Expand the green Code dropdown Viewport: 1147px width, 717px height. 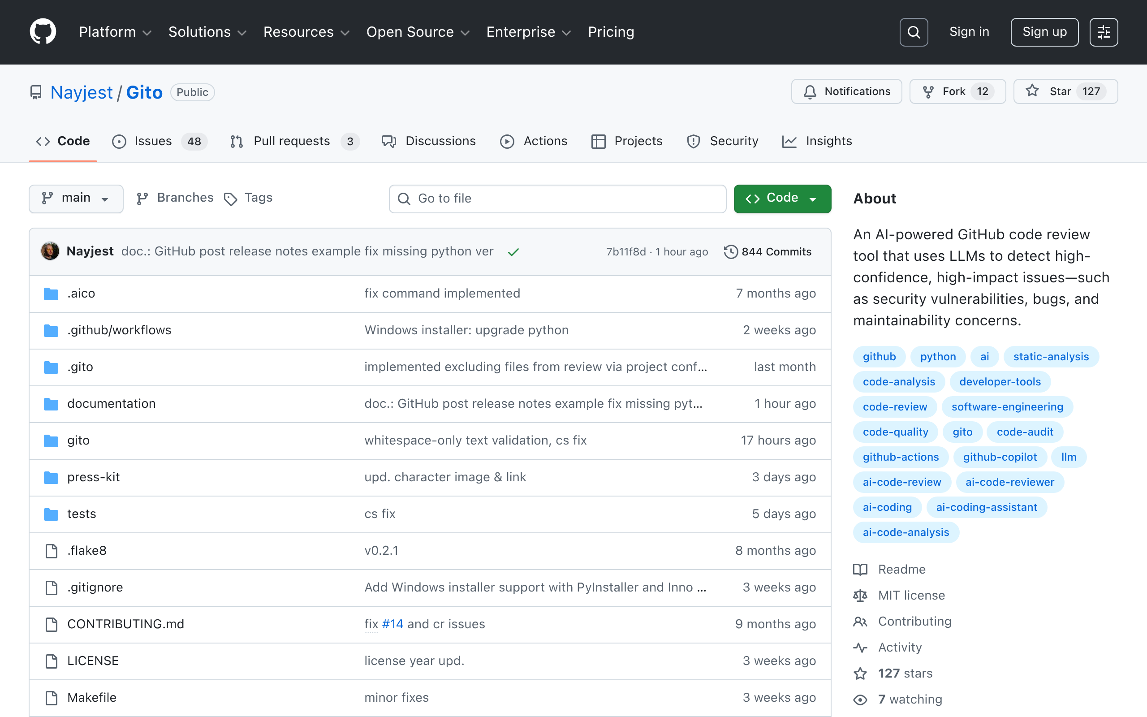click(782, 198)
